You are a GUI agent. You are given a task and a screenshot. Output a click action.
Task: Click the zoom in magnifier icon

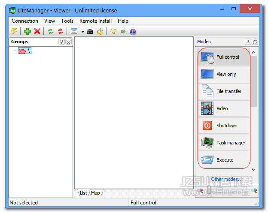[255, 190]
